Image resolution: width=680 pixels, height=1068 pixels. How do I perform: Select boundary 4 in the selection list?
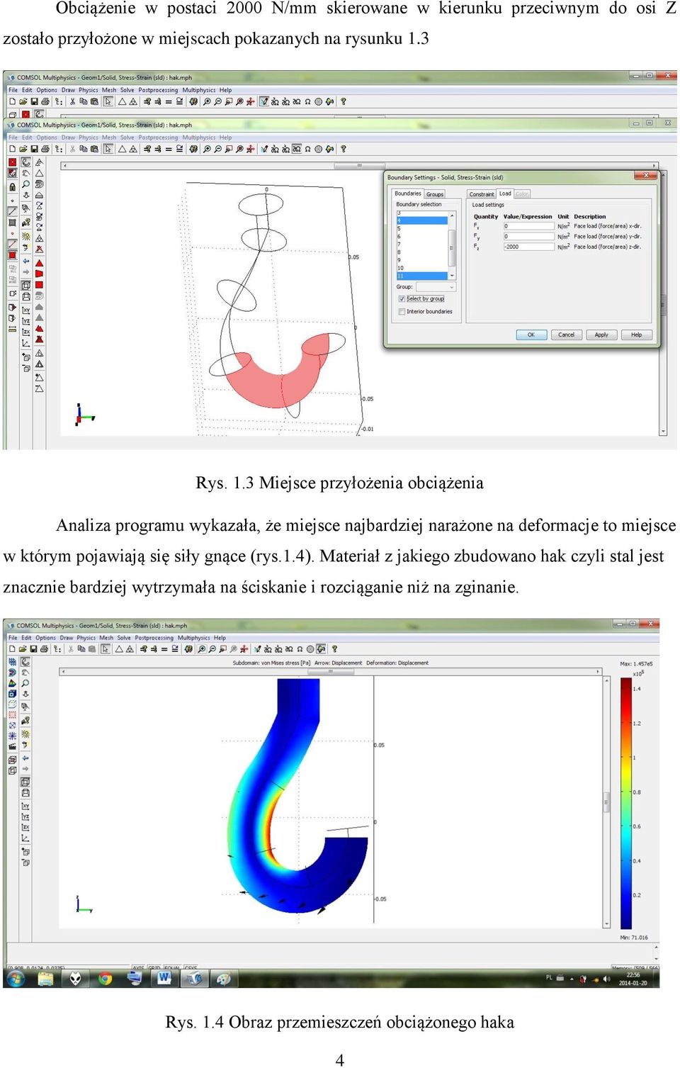click(x=421, y=220)
